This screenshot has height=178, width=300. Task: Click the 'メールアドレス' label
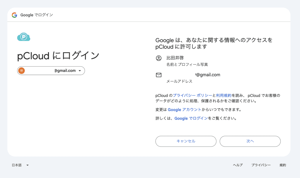coord(179,81)
